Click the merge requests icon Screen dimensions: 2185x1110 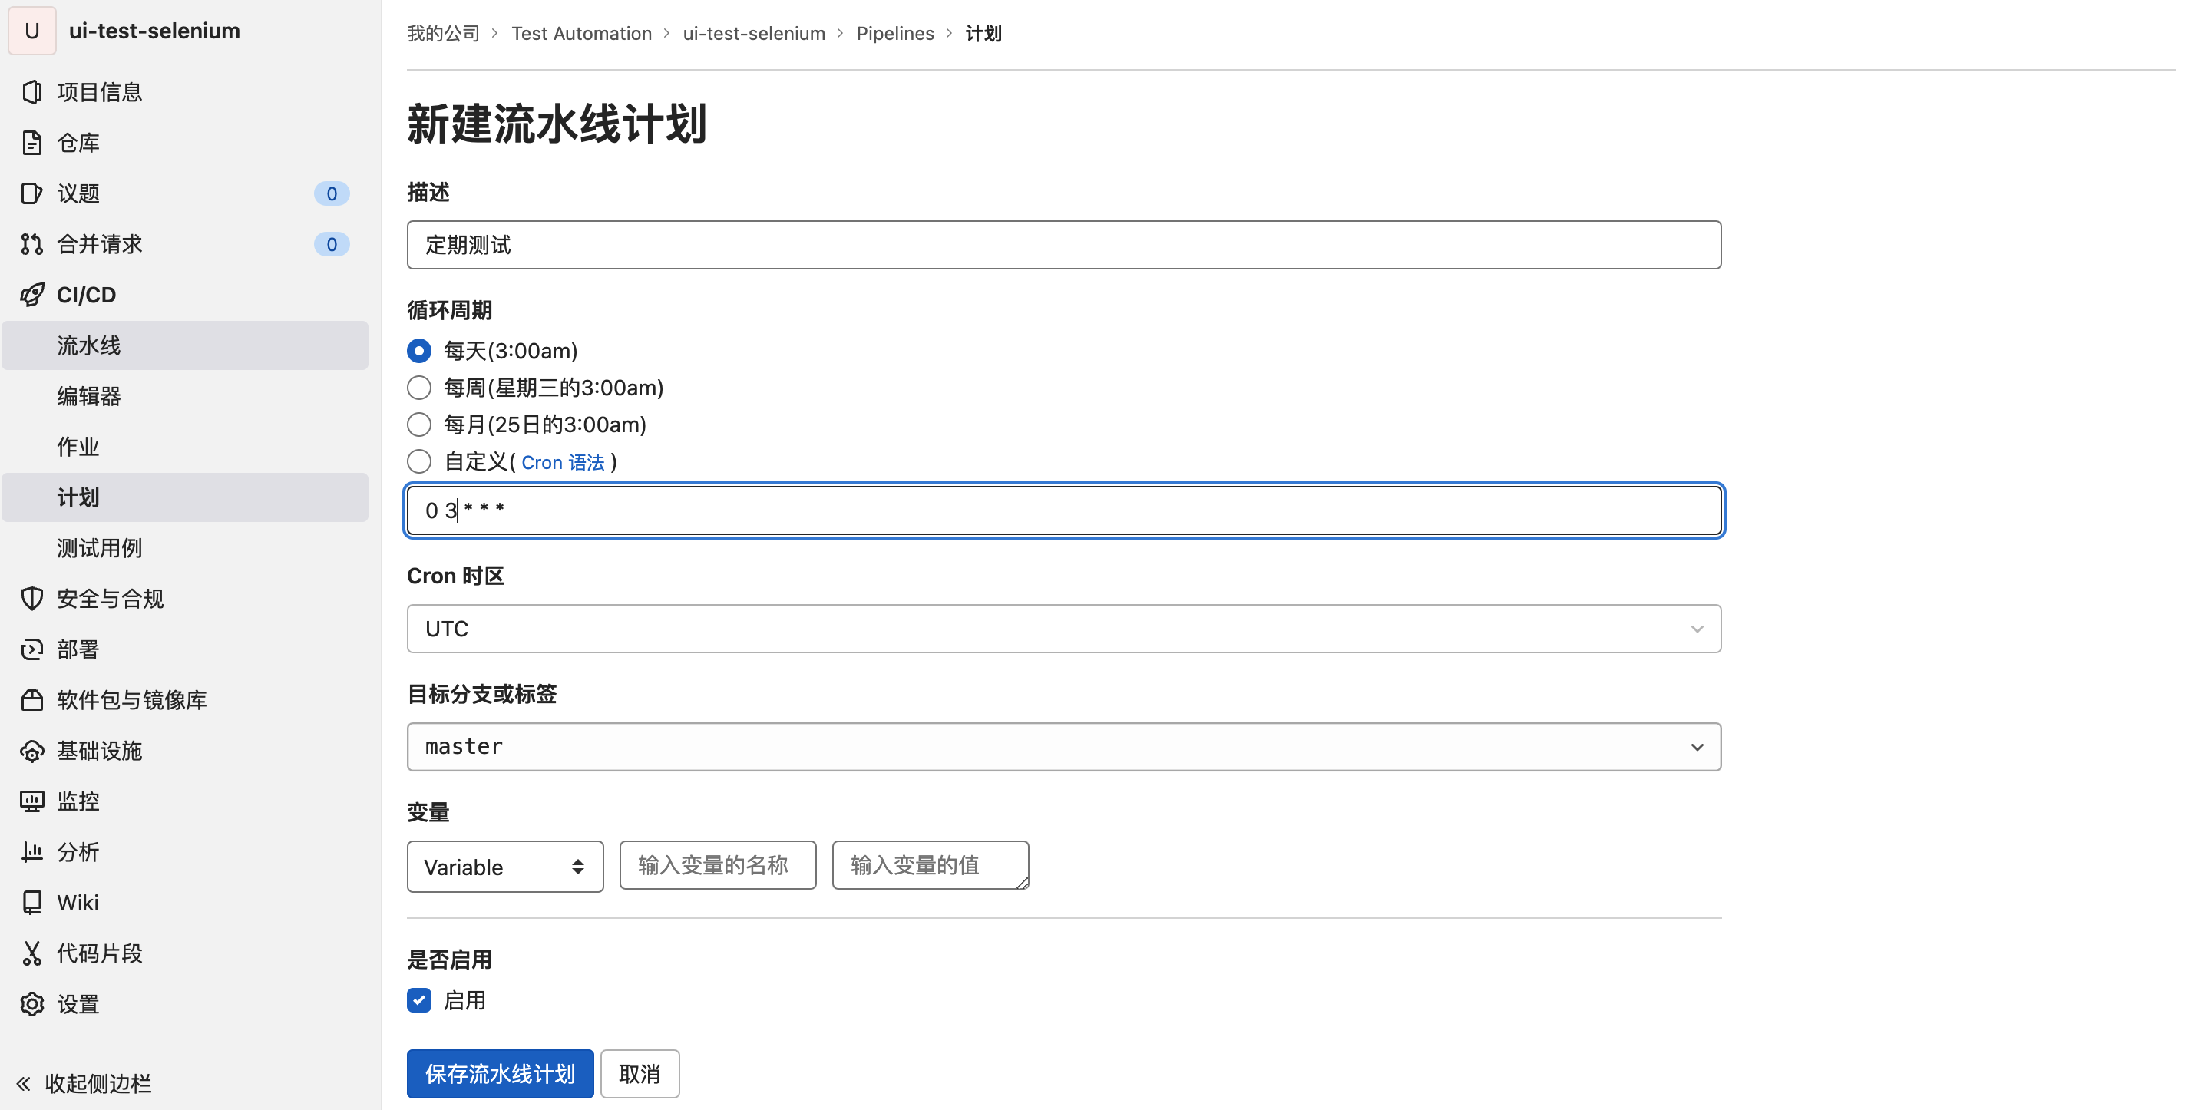pos(32,244)
